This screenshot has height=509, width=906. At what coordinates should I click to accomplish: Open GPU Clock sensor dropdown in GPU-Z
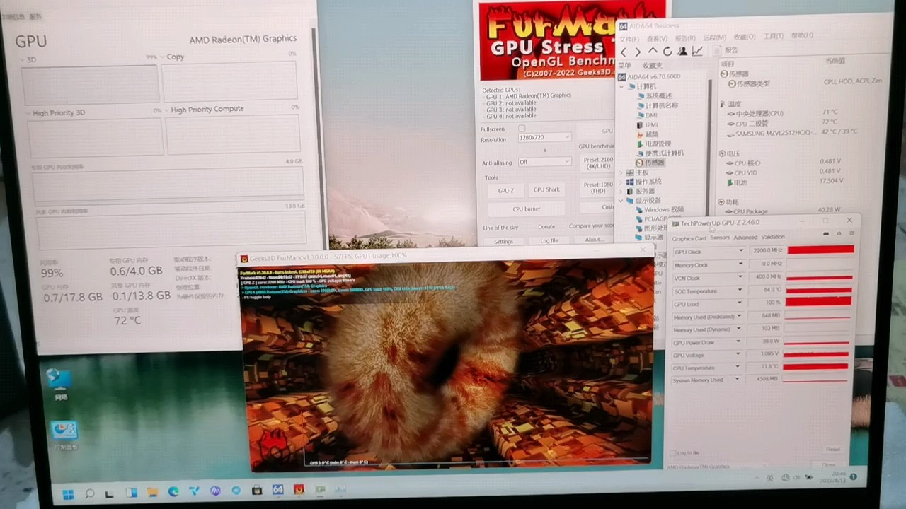pyautogui.click(x=741, y=251)
